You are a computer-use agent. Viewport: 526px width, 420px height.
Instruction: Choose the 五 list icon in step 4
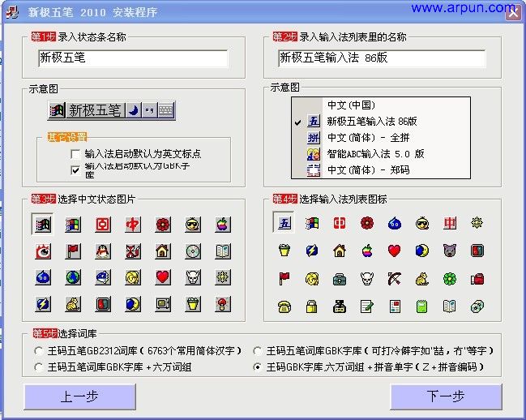[x=284, y=222]
